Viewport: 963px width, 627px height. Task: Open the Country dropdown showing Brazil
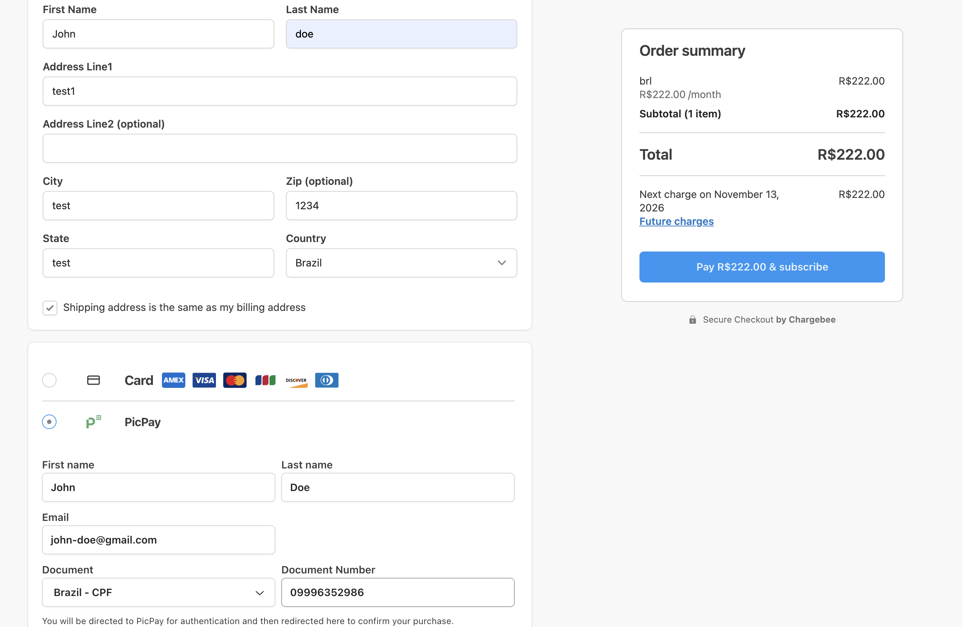[401, 263]
